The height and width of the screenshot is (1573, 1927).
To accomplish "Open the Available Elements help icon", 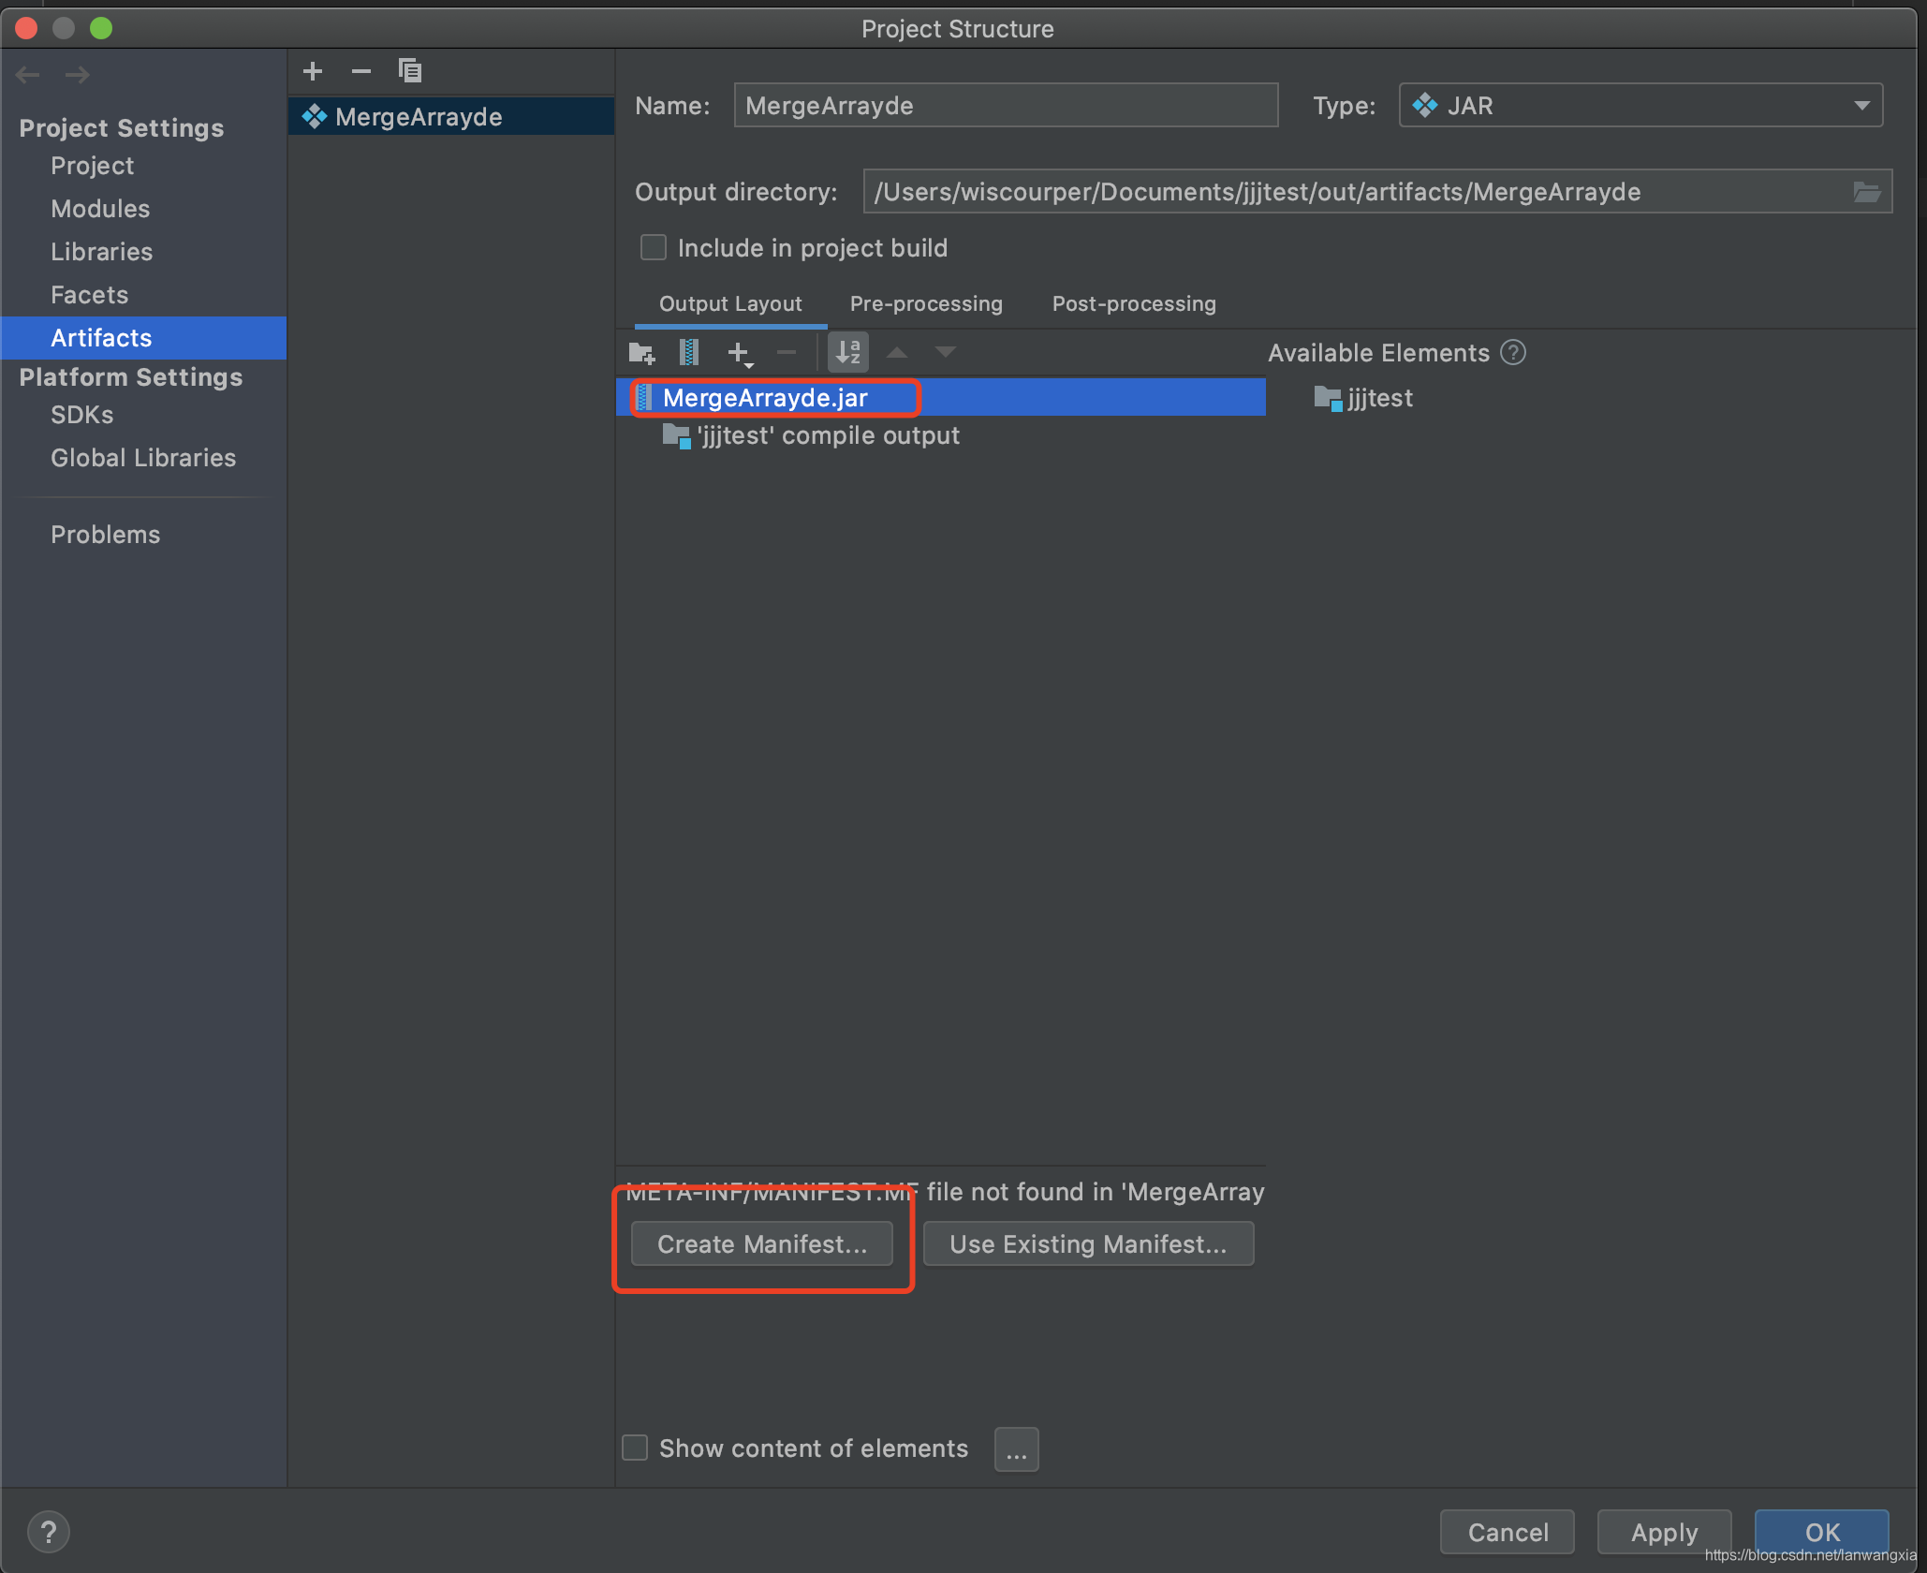I will (x=1513, y=353).
